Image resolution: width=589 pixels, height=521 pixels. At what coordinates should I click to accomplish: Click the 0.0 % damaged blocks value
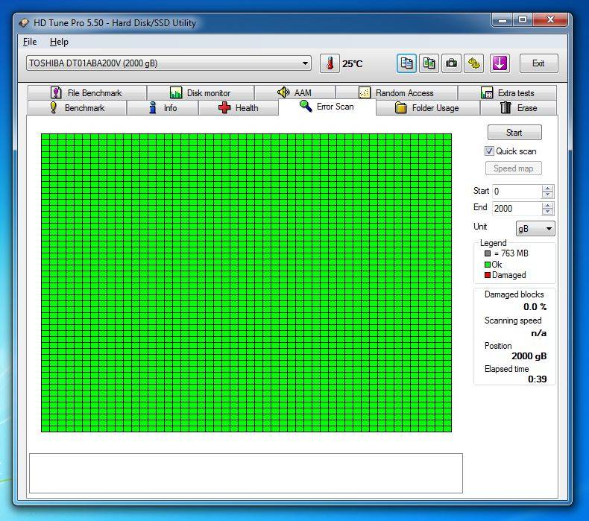pyautogui.click(x=535, y=307)
